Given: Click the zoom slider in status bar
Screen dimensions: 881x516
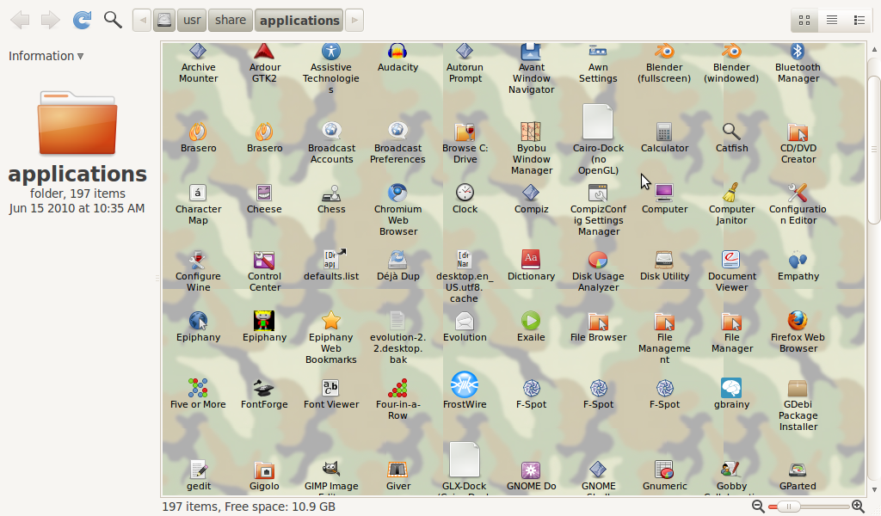Looking at the screenshot, I should pos(808,507).
